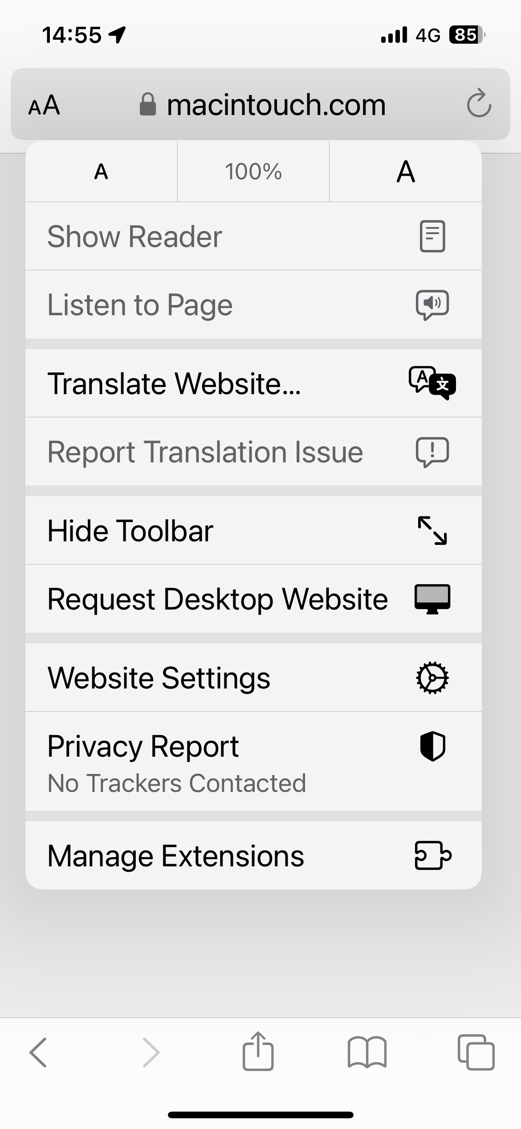Open Manage Extensions

coord(176,856)
